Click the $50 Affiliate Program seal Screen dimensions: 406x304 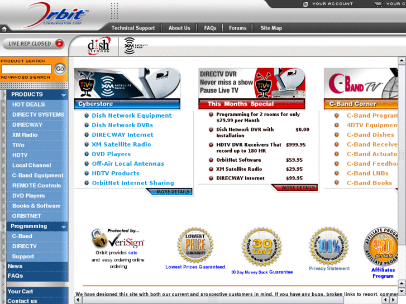[x=381, y=247]
